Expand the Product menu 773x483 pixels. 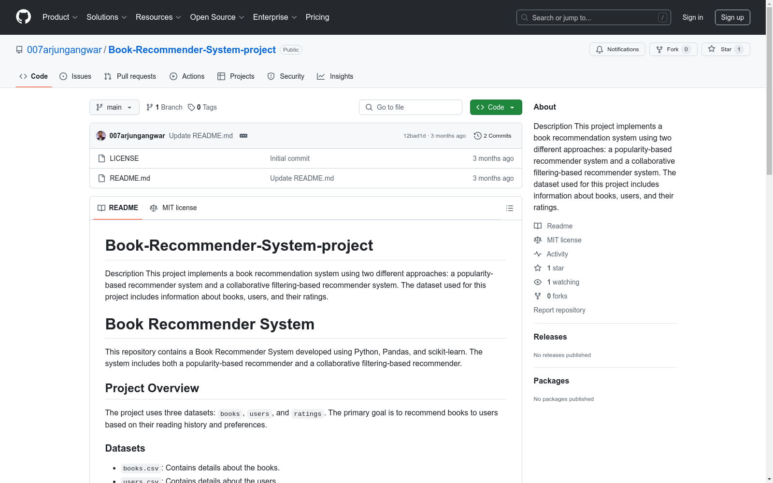point(60,17)
